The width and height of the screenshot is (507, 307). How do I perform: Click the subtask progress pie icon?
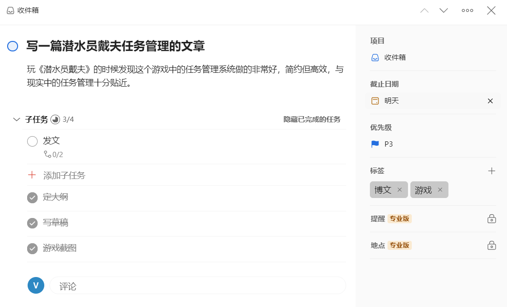(55, 119)
